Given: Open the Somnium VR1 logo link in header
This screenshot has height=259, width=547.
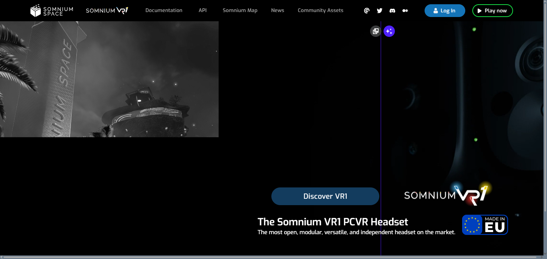Looking at the screenshot, I should click(x=107, y=11).
